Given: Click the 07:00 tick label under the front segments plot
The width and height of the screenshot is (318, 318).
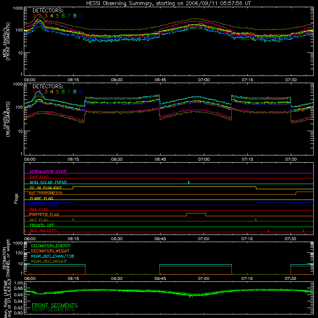Looking at the screenshot, I should (204, 80).
